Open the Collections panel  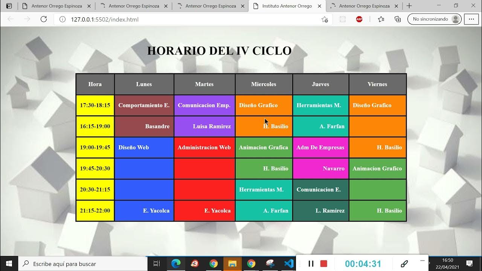(x=397, y=19)
